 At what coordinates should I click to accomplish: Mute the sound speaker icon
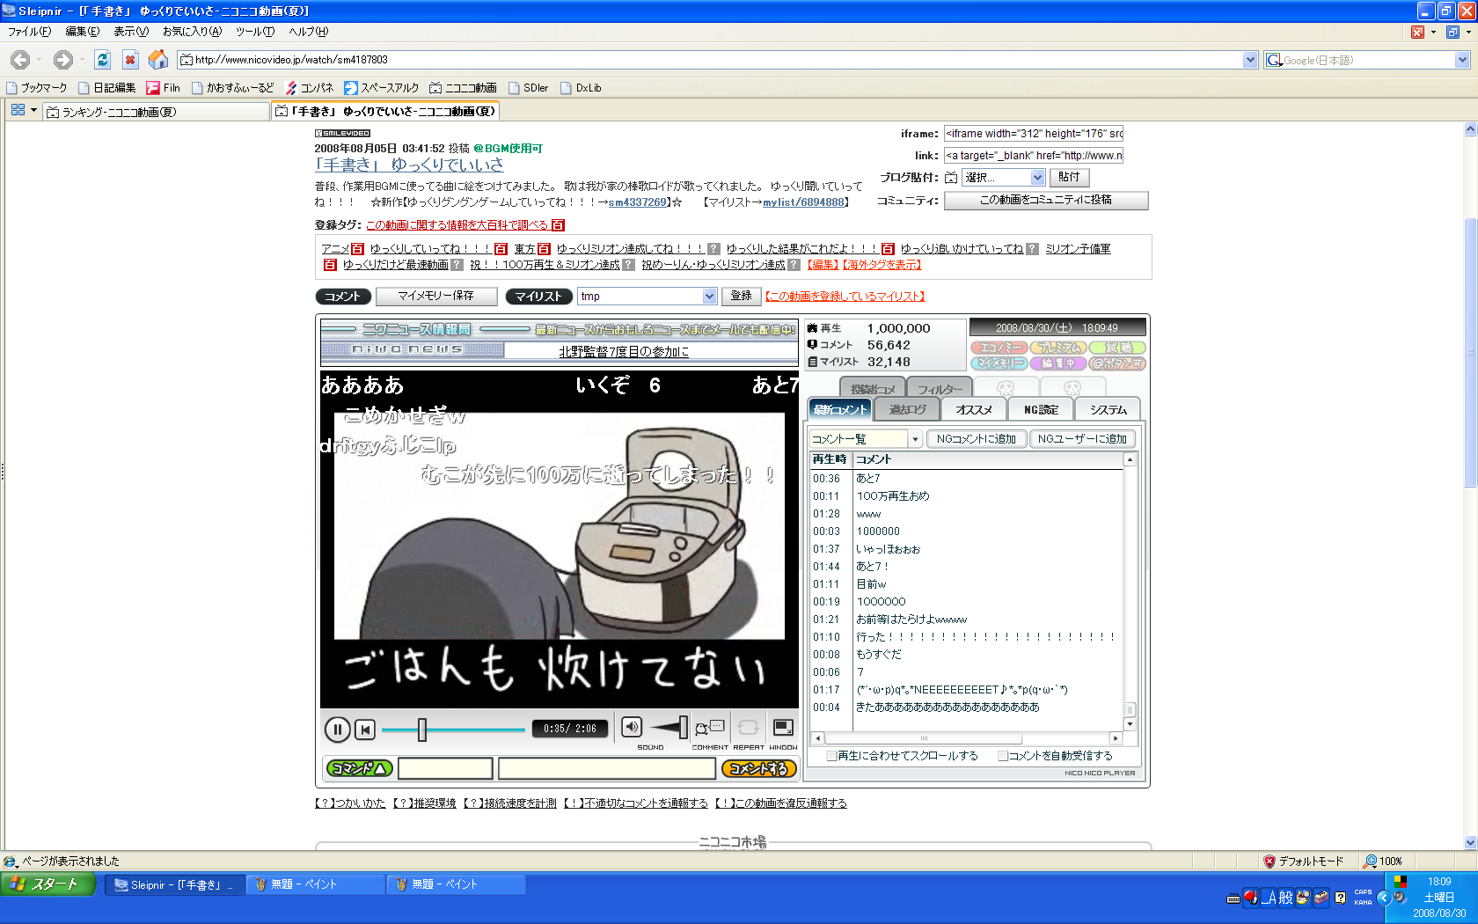tap(632, 727)
